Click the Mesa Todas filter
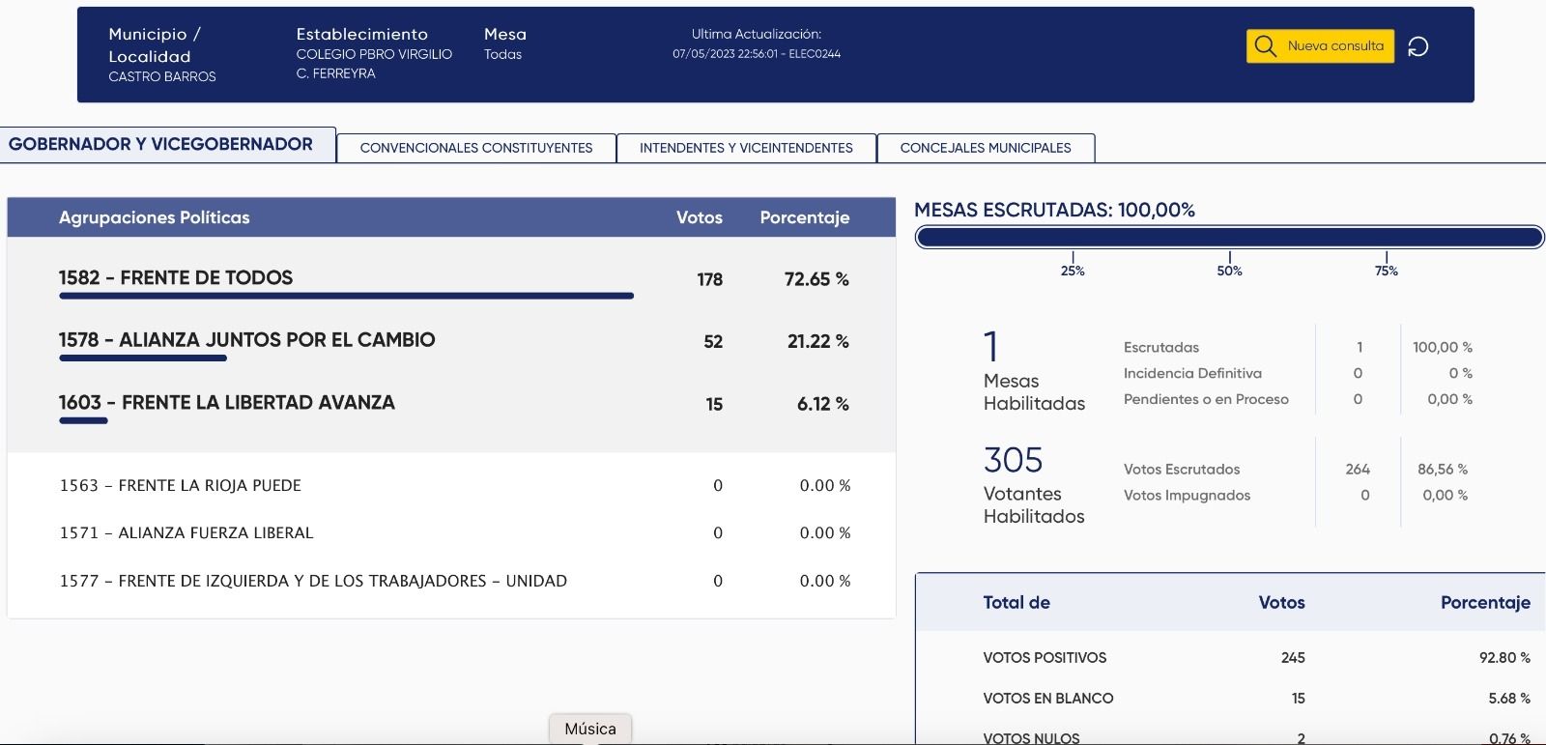1546x745 pixels. point(504,44)
